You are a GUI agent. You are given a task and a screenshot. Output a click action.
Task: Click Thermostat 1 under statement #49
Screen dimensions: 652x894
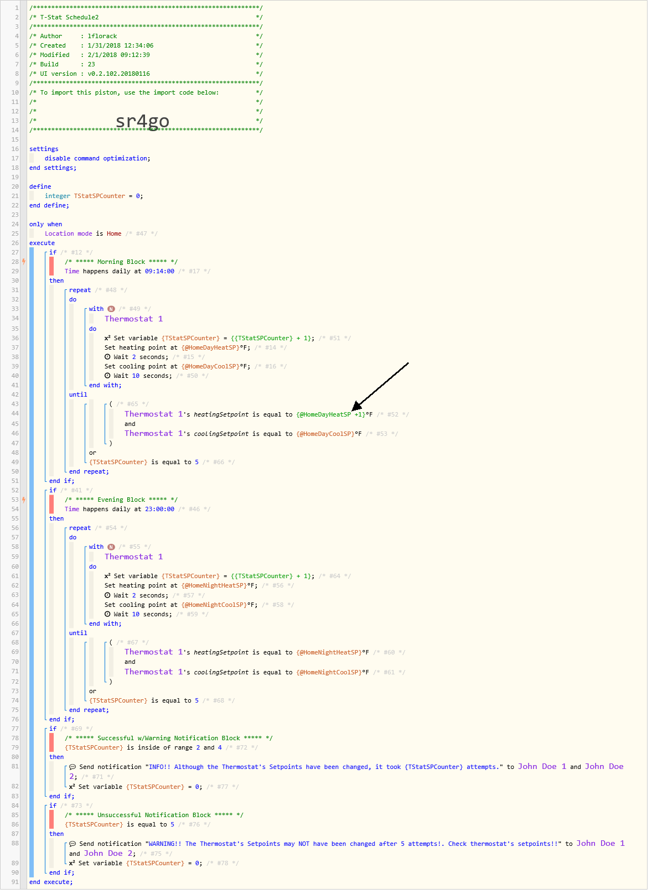[133, 319]
